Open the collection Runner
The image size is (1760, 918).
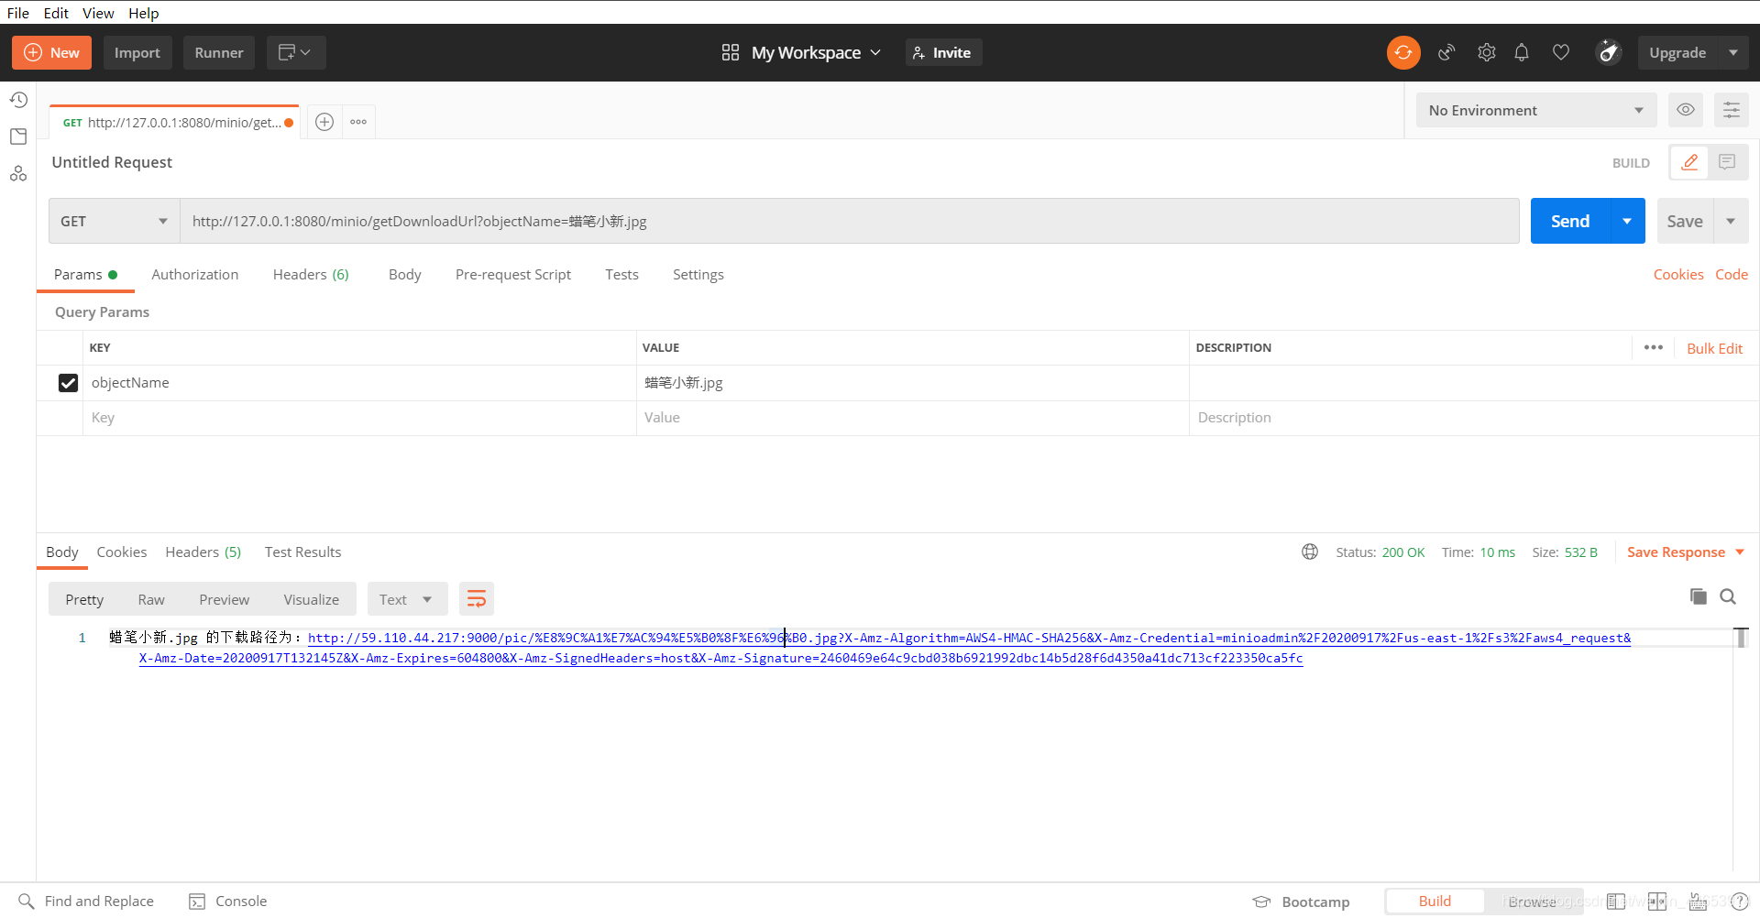pos(219,53)
